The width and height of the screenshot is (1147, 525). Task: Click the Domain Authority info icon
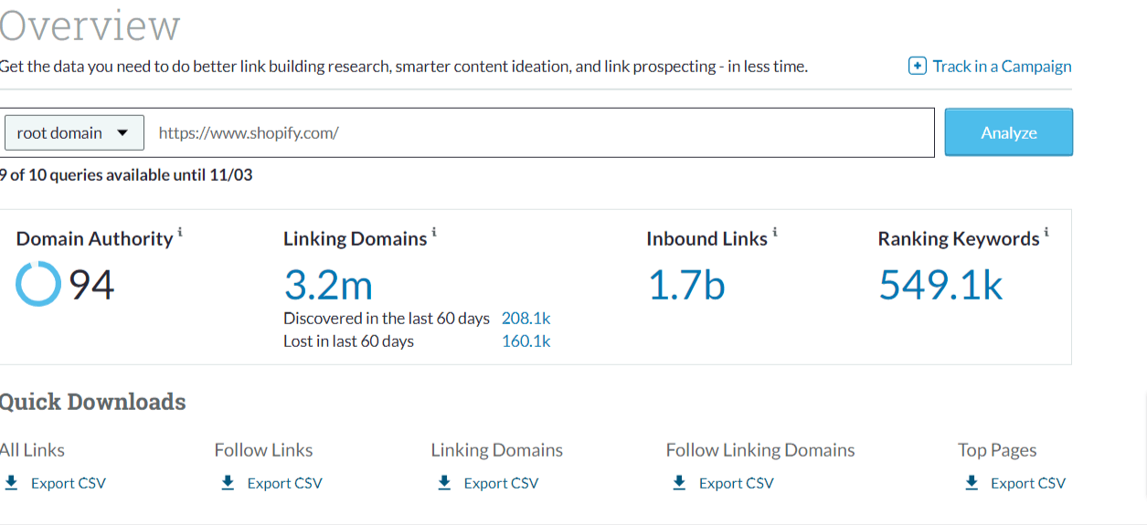coord(180,234)
